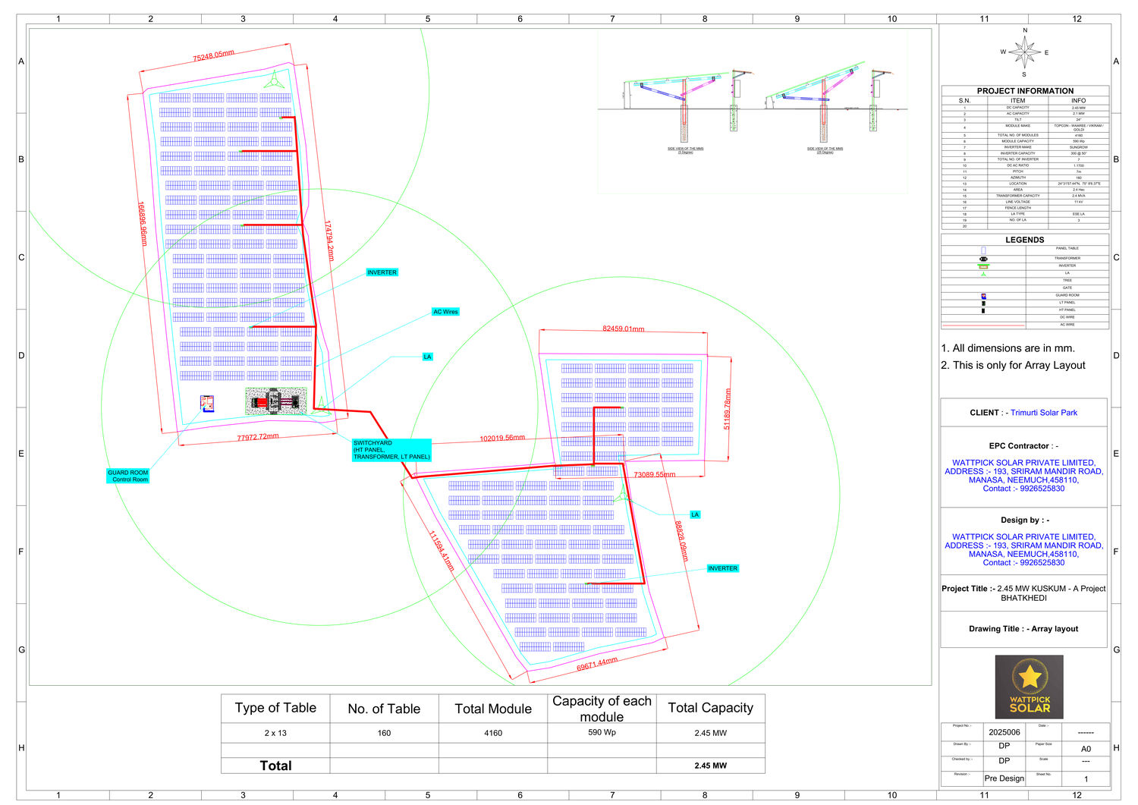The width and height of the screenshot is (1138, 805).
Task: Click the red AC Wire line sample in Legends
Action: tap(983, 325)
